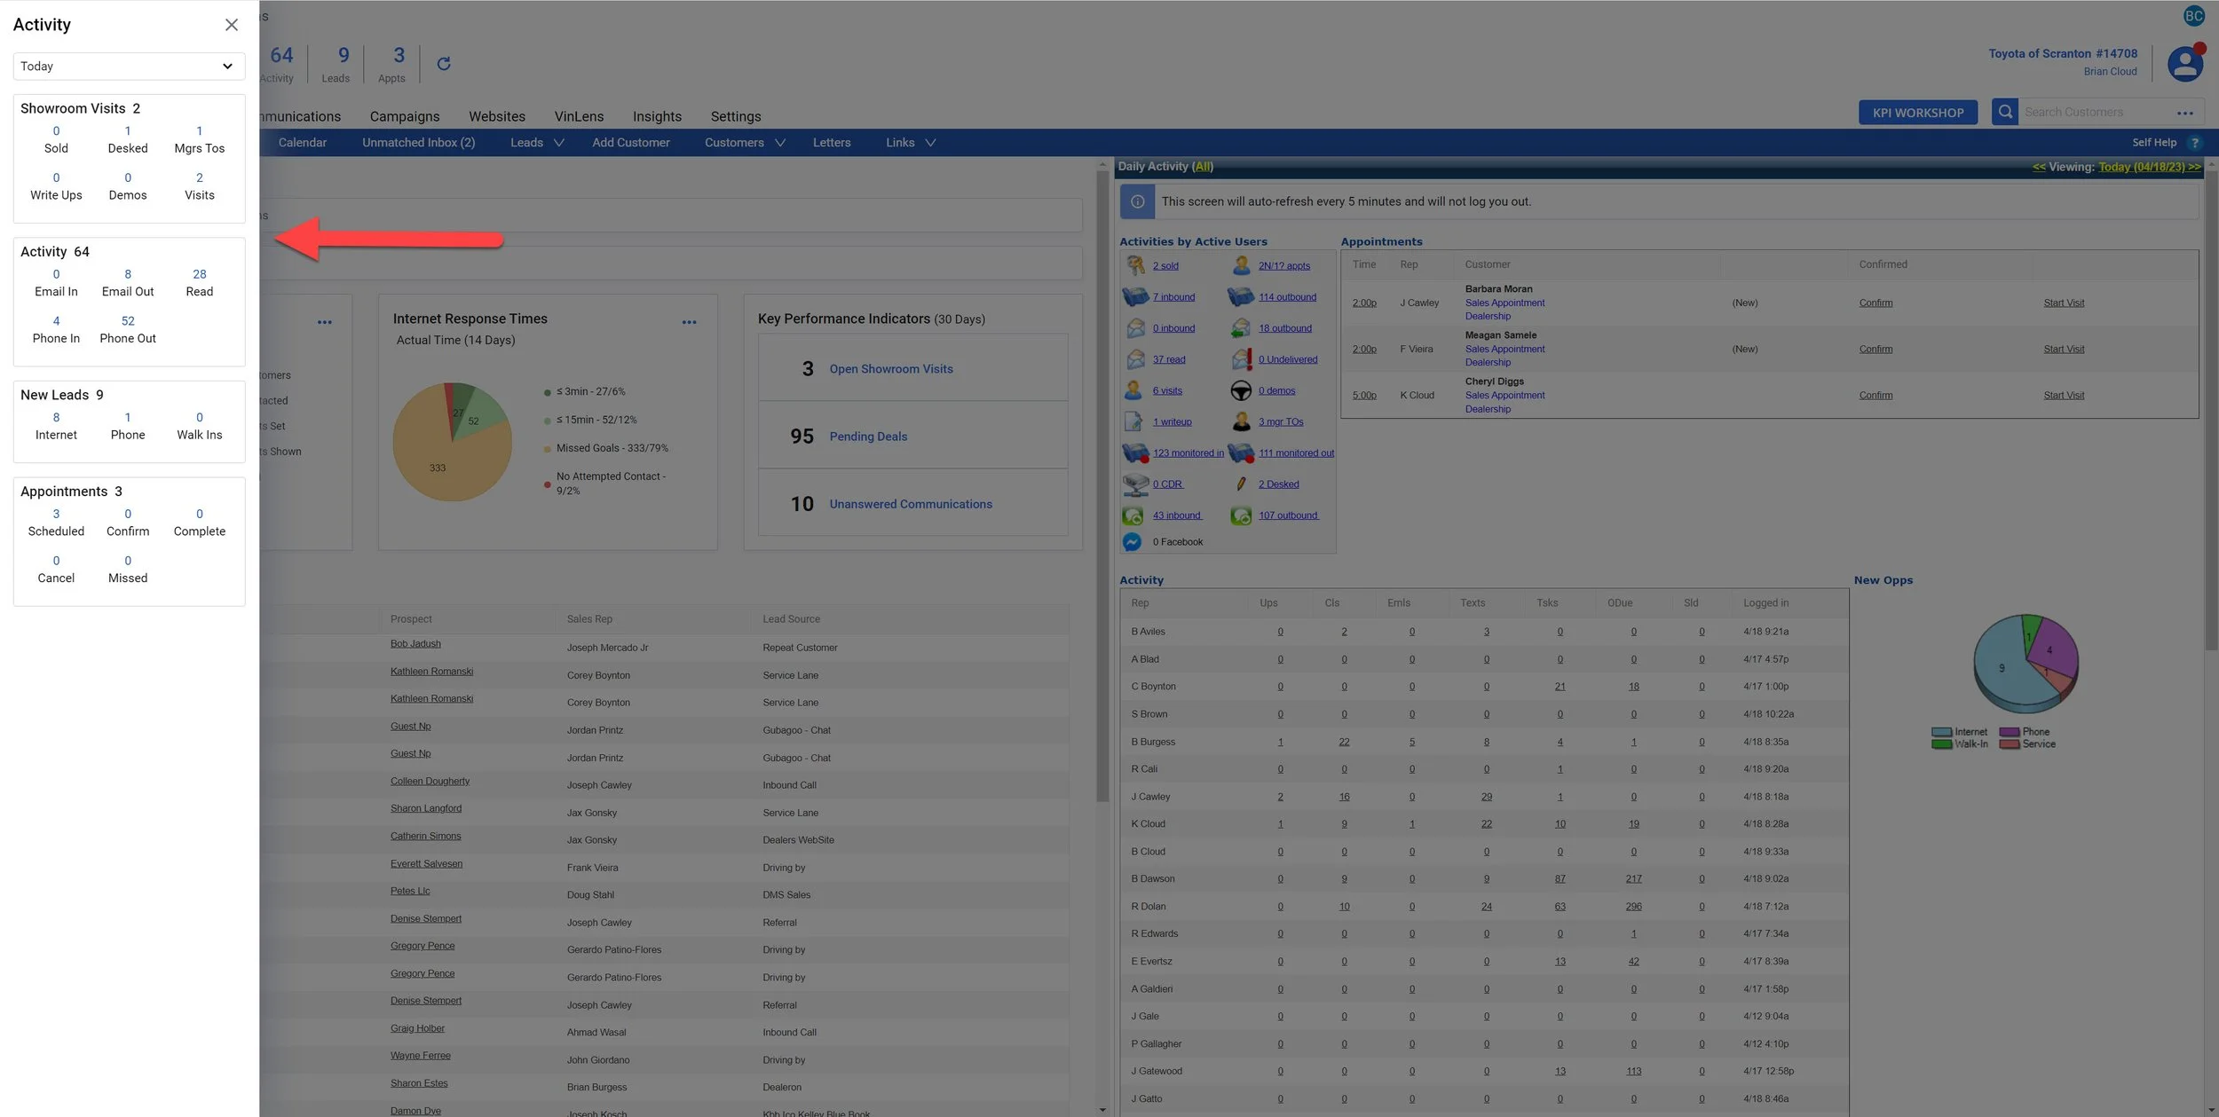Click the refresh icon beside Appts counter
Screen dimensions: 2219x1117
(x=444, y=64)
